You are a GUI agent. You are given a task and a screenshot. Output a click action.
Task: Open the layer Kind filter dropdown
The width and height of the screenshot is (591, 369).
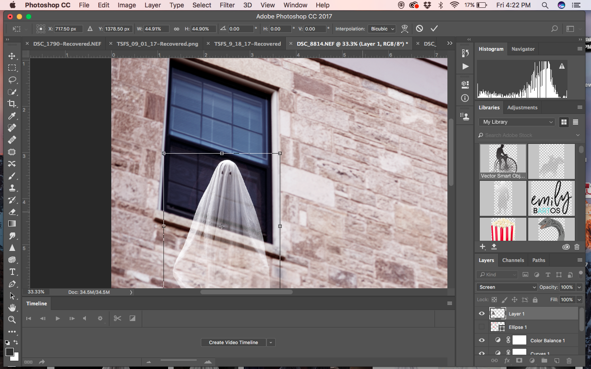point(497,274)
